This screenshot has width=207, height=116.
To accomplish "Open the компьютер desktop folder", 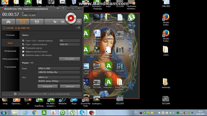I will (x=166, y=83).
